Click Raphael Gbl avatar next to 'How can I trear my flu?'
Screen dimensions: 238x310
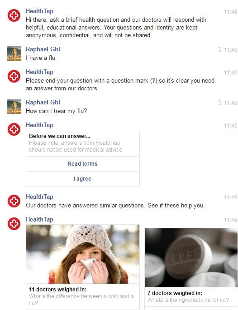(14, 107)
